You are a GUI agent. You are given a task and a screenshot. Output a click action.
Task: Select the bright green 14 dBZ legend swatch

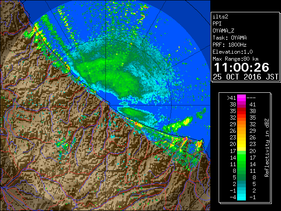(241, 157)
